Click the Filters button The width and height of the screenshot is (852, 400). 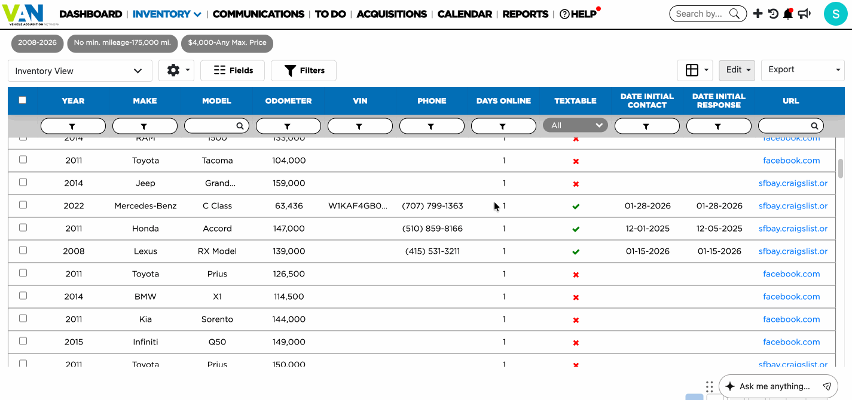coord(303,70)
